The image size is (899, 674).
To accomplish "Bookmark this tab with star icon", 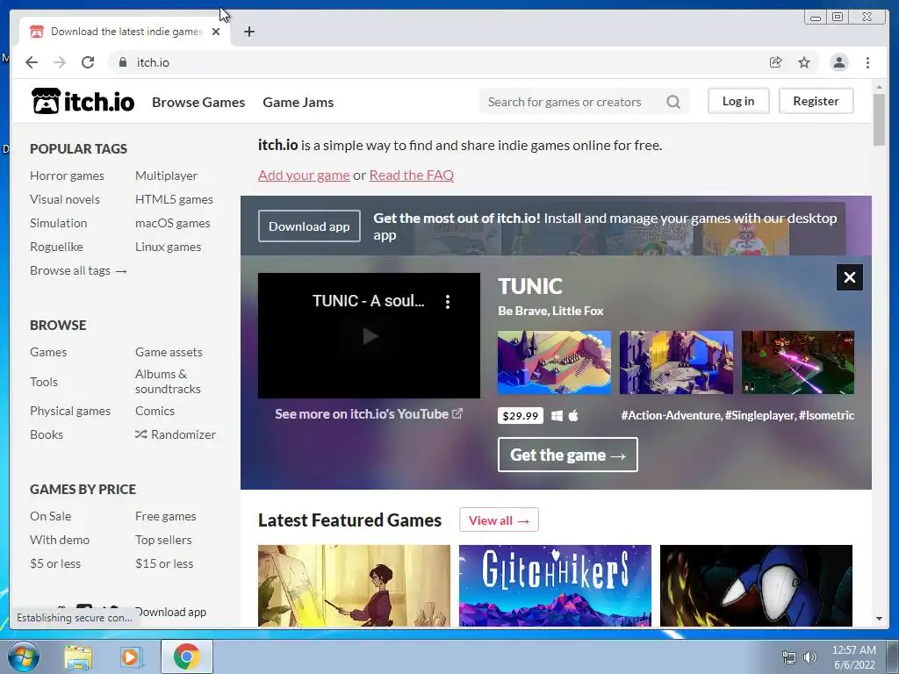I will click(804, 62).
